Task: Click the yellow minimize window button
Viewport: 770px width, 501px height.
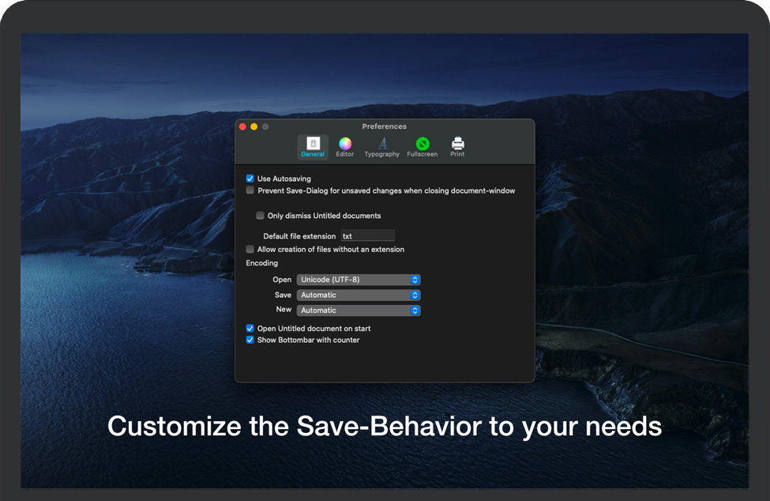Action: [x=254, y=126]
